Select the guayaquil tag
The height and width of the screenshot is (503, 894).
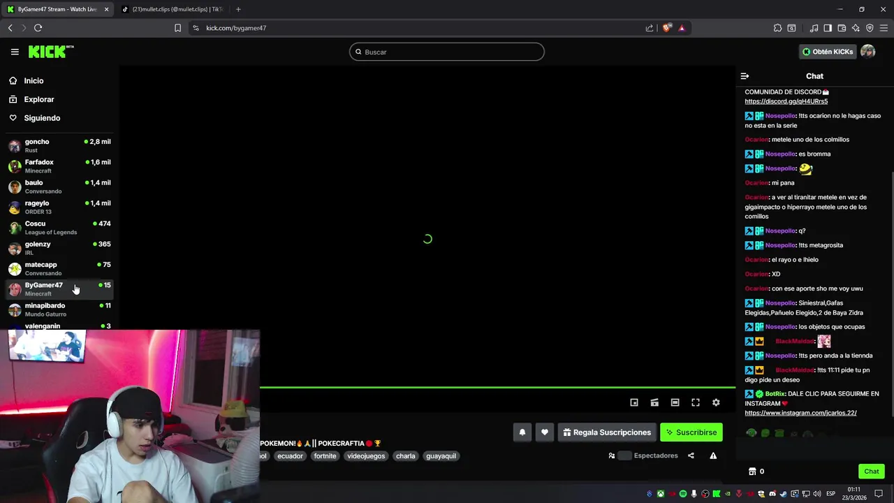pyautogui.click(x=441, y=456)
